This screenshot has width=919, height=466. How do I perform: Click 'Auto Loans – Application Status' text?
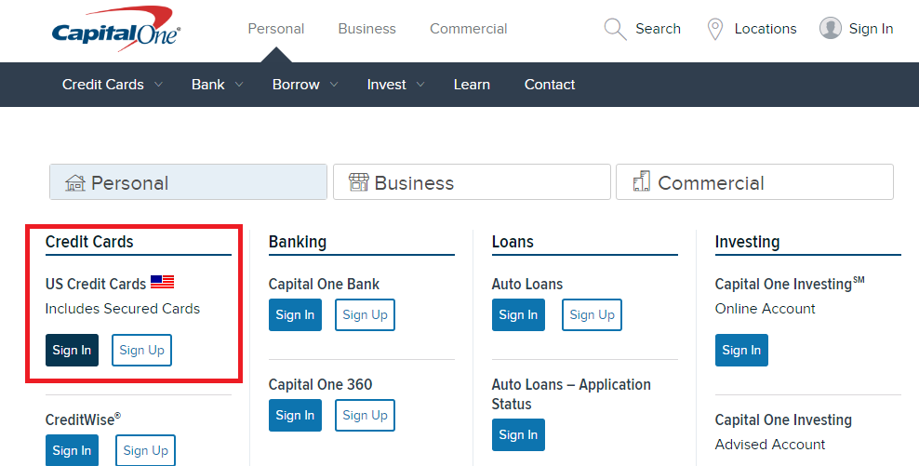[x=571, y=393]
